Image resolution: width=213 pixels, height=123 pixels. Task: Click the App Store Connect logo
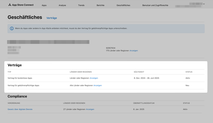pos(21,5)
